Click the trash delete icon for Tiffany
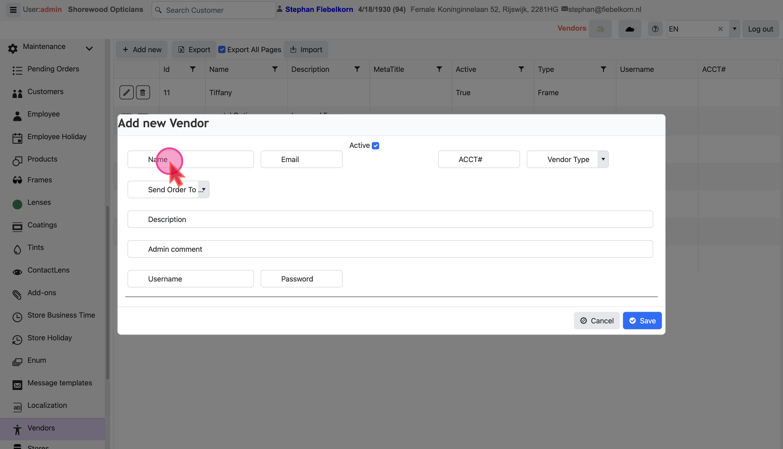 (143, 92)
